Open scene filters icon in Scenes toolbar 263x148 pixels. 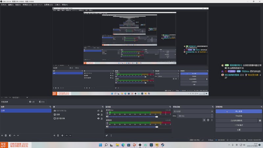click(10, 136)
